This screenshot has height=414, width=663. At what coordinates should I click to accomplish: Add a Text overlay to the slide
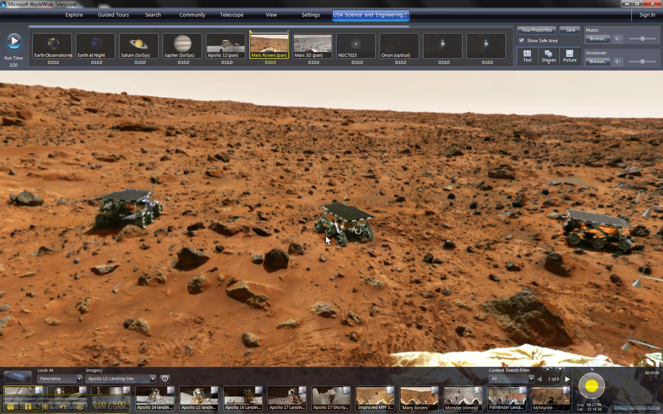527,56
